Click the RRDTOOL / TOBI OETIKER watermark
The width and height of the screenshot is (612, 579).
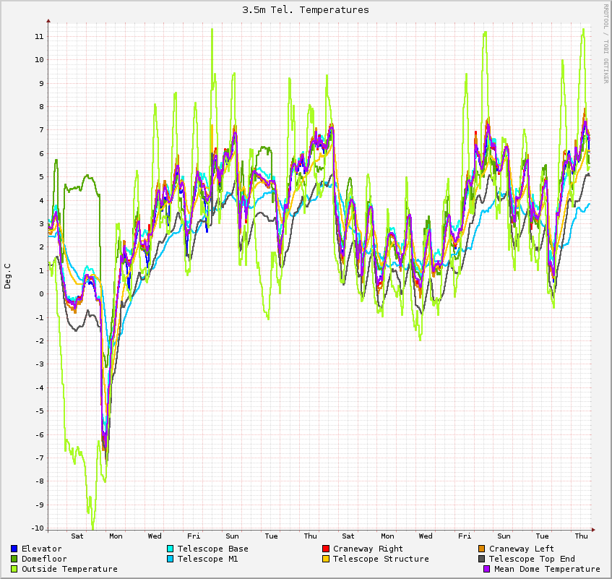point(605,43)
